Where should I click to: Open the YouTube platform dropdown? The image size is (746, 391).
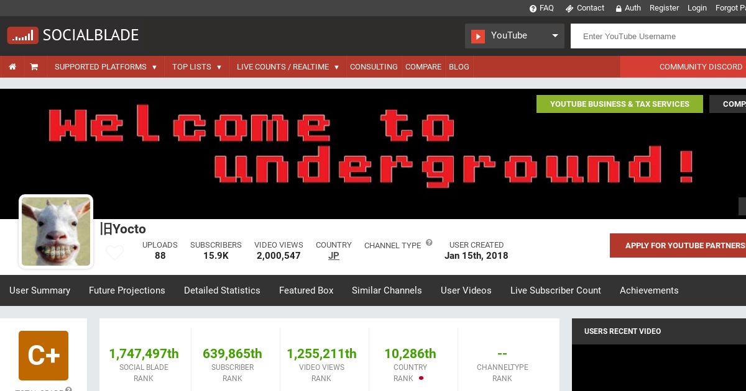tap(515, 36)
